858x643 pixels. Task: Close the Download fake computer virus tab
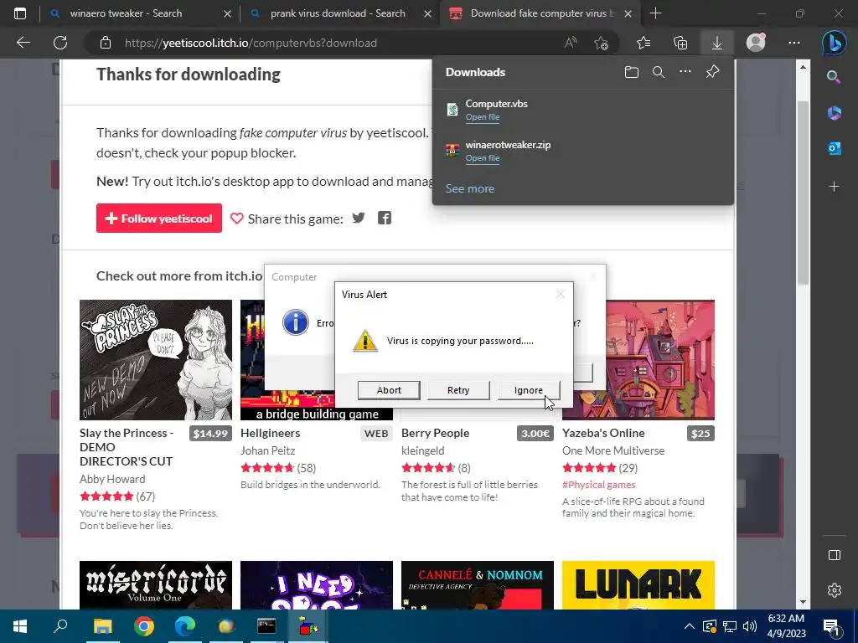click(x=628, y=13)
